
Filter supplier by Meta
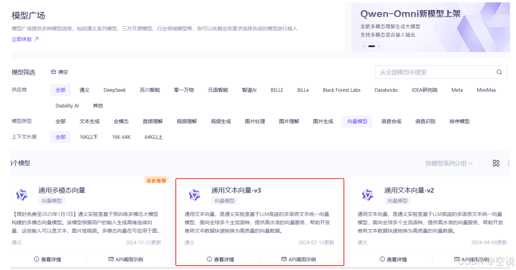coord(457,90)
